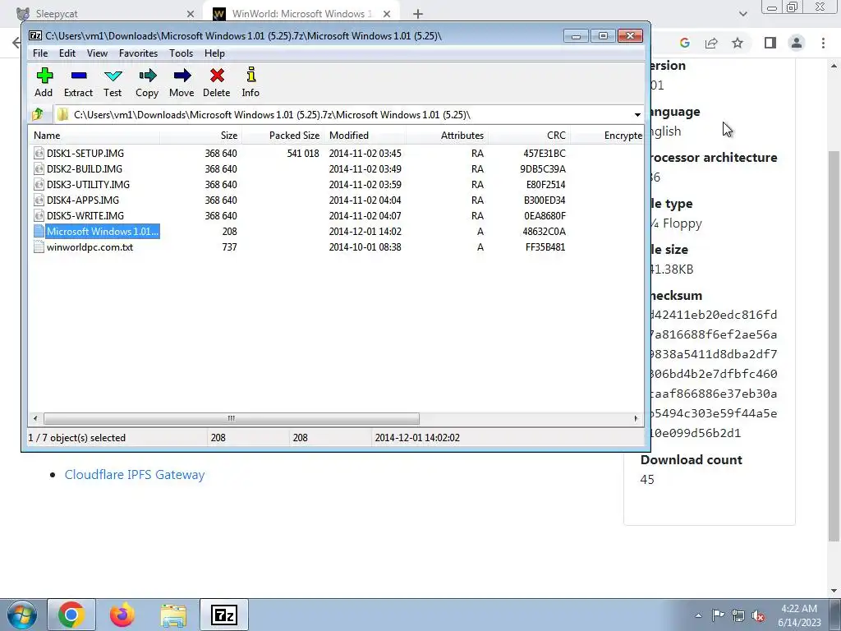Click left arrow of horizontal scrollbar
841x631 pixels.
35,418
